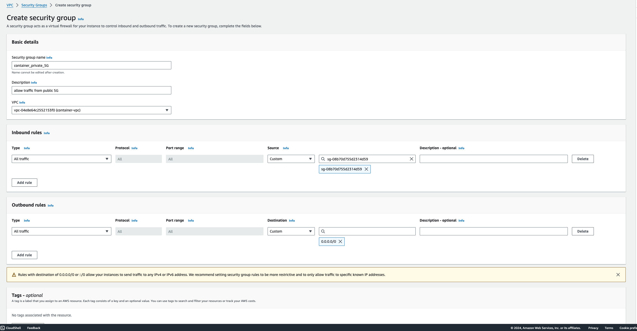Expand the Outbound rule Source dropdown
Image resolution: width=637 pixels, height=331 pixels.
pyautogui.click(x=291, y=231)
